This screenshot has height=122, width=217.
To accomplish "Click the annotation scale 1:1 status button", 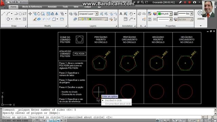I will pyautogui.click(x=192, y=121).
